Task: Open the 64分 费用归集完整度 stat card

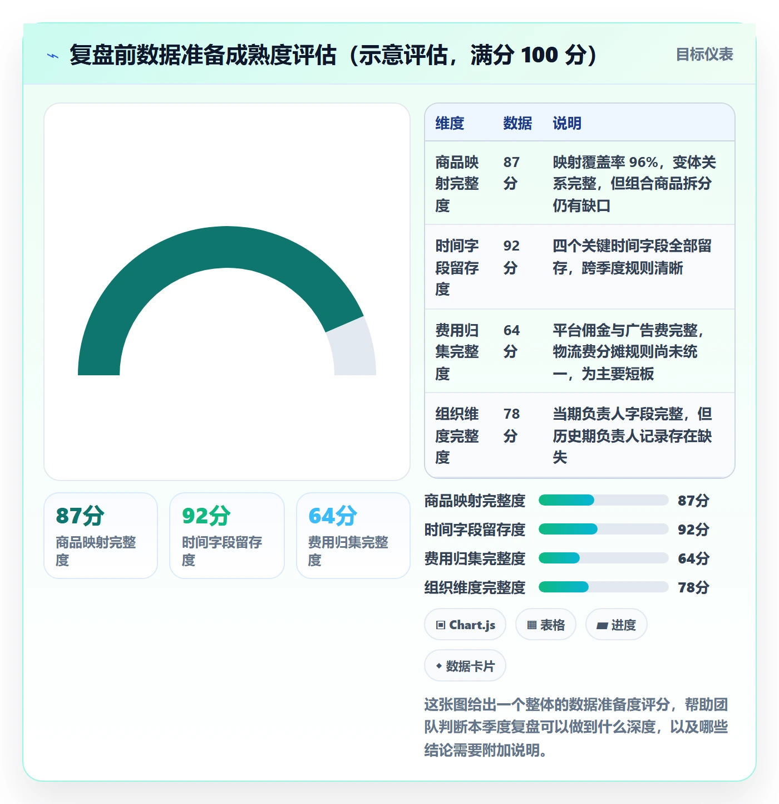Action: (353, 536)
